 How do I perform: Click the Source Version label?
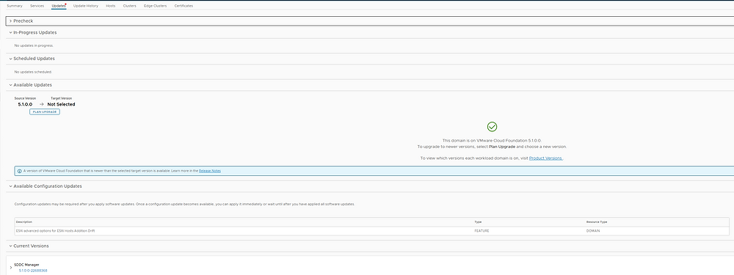pos(25,98)
